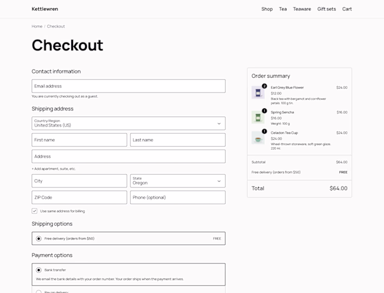Click the Celadon Tea Cup product thumbnail
Image resolution: width=384 pixels, height=293 pixels.
tap(258, 138)
